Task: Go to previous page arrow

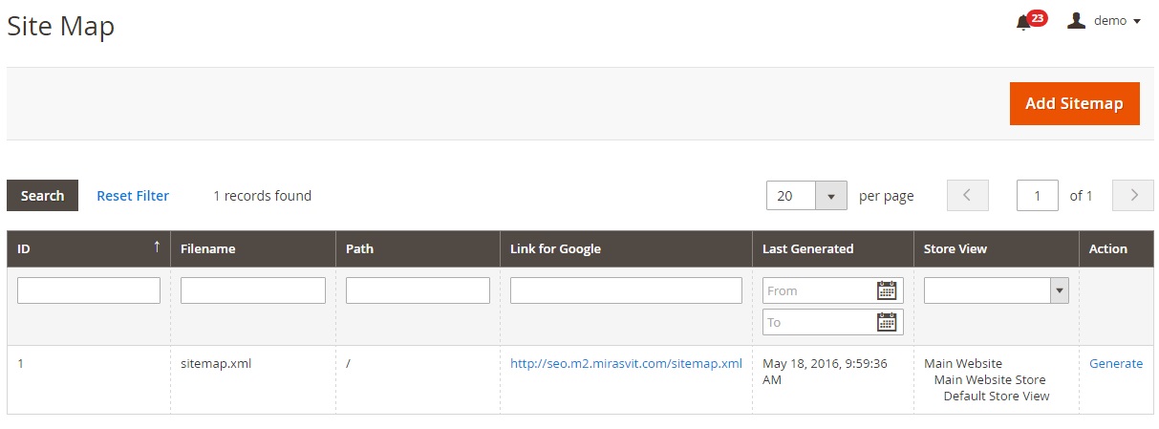Action: tap(967, 195)
